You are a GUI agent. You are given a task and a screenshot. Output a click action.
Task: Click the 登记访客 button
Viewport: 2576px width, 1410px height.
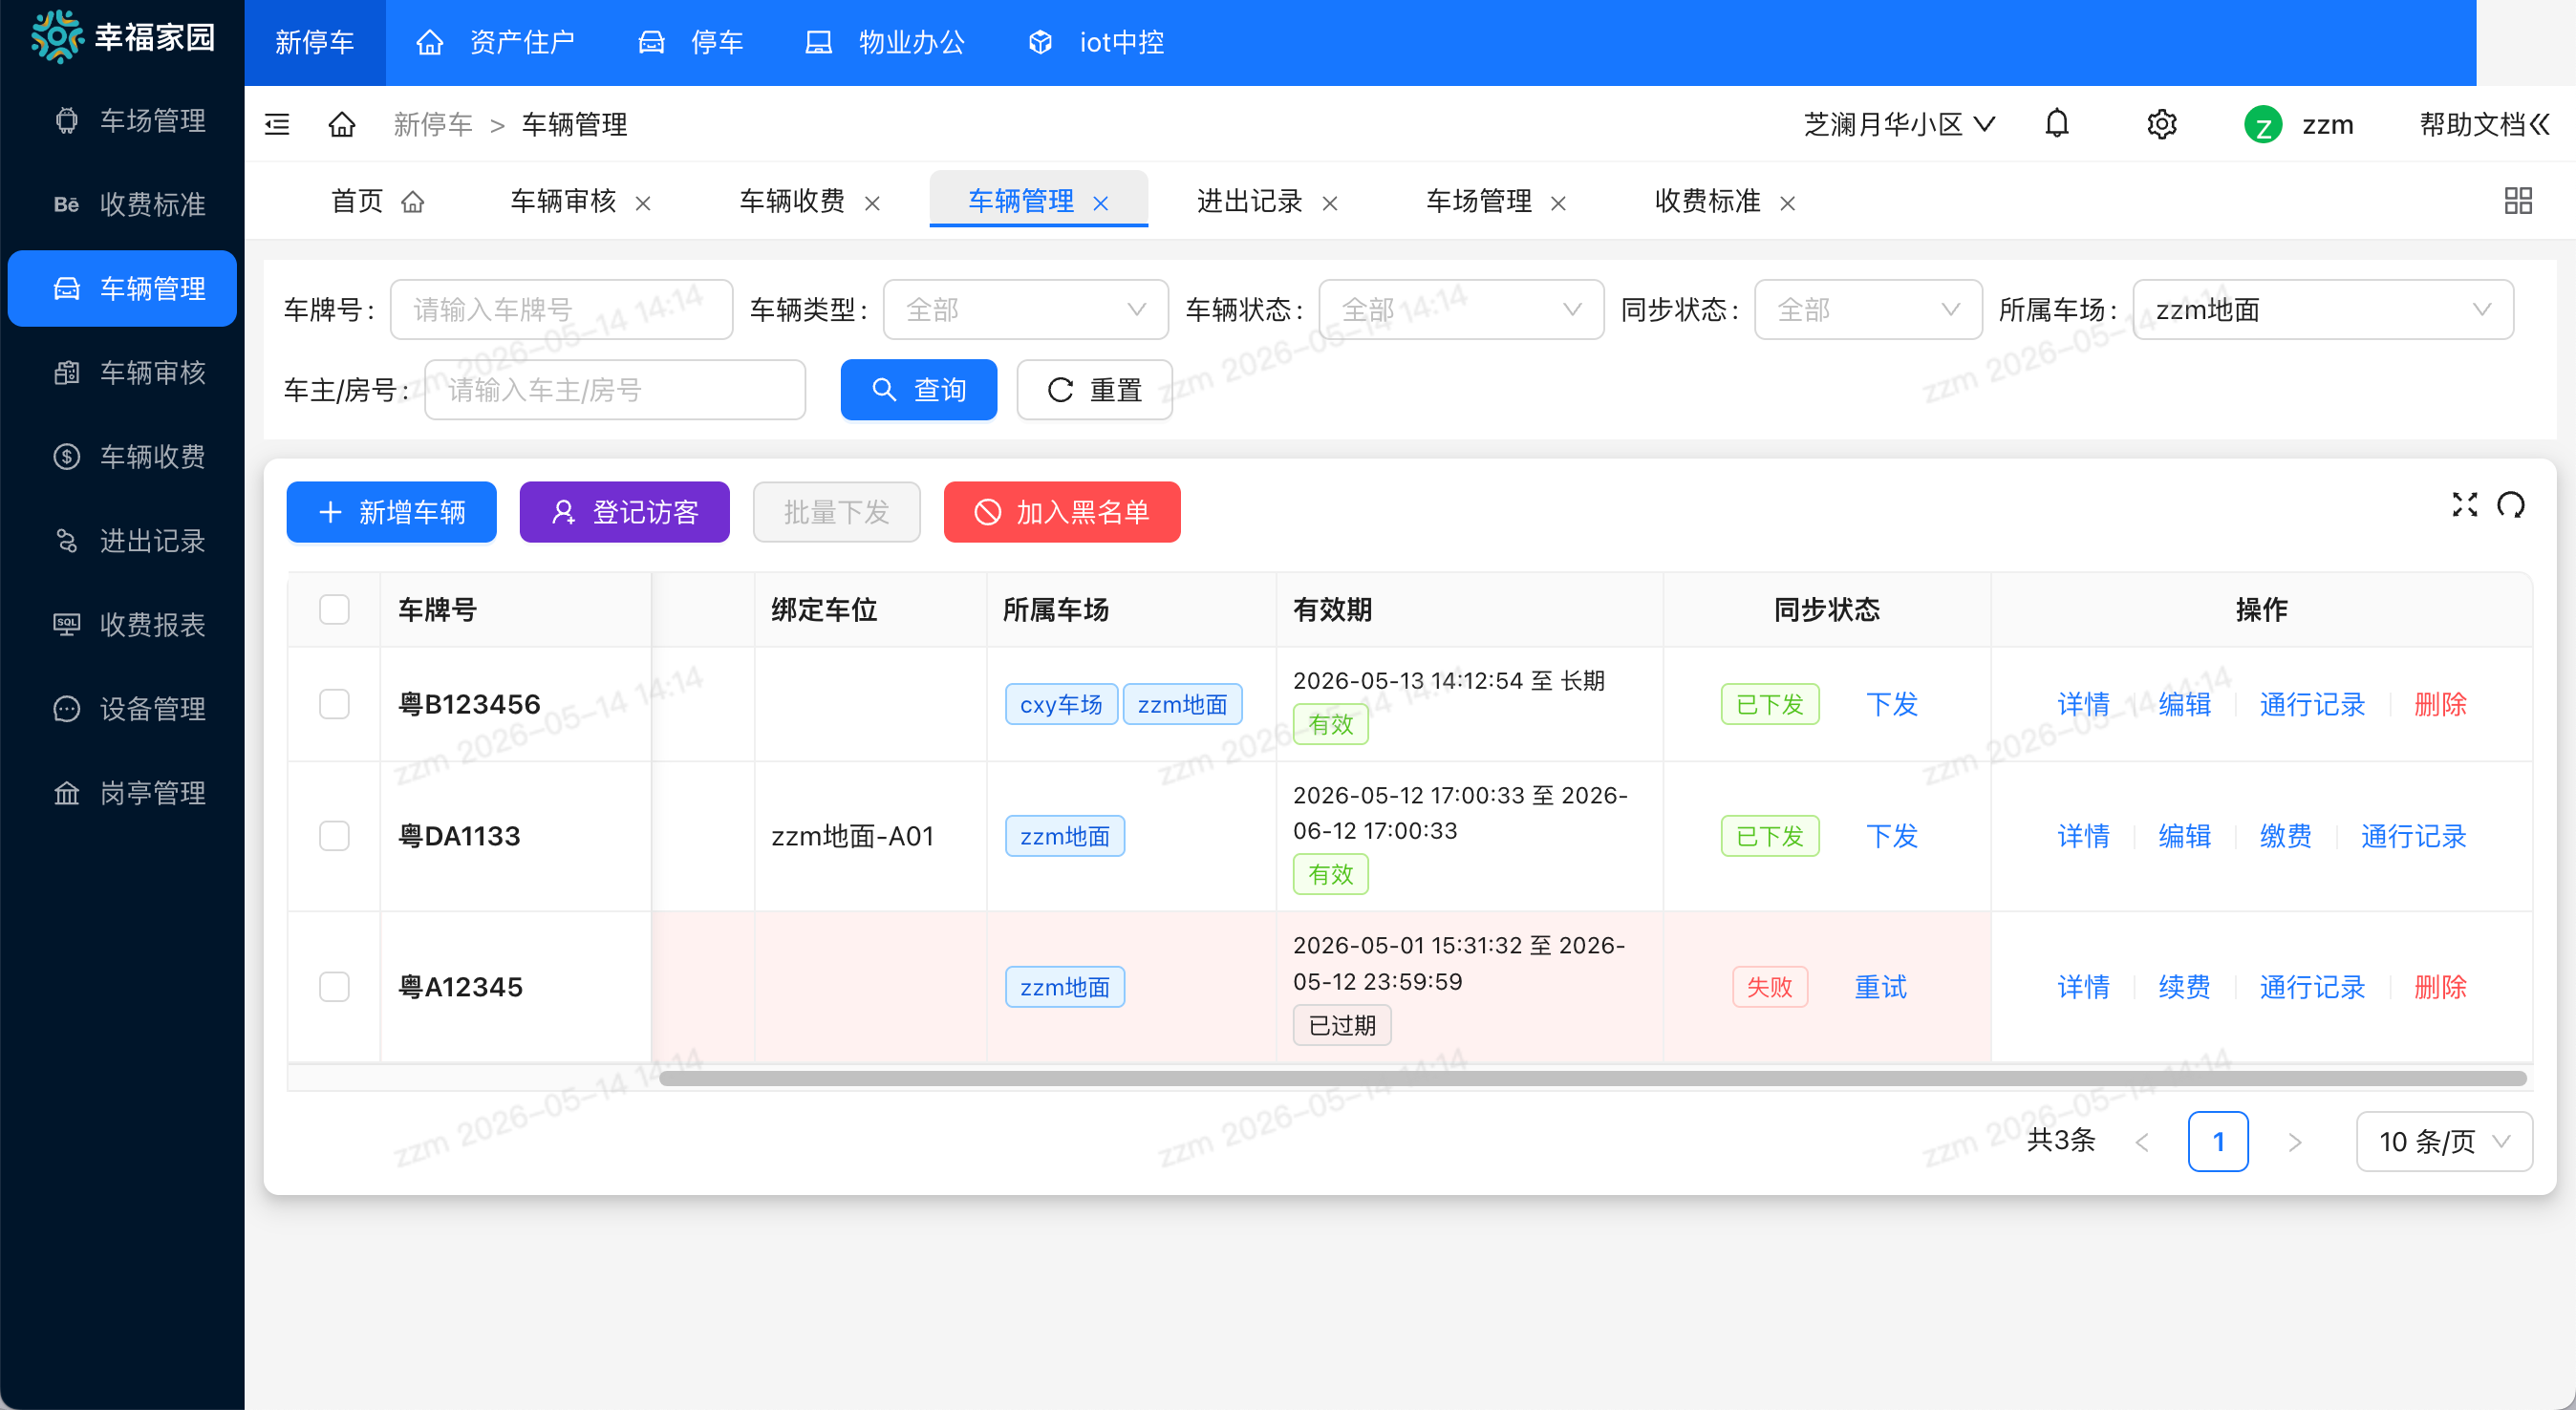(625, 512)
